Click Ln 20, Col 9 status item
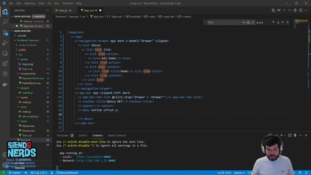The image size is (311, 175). [224, 173]
